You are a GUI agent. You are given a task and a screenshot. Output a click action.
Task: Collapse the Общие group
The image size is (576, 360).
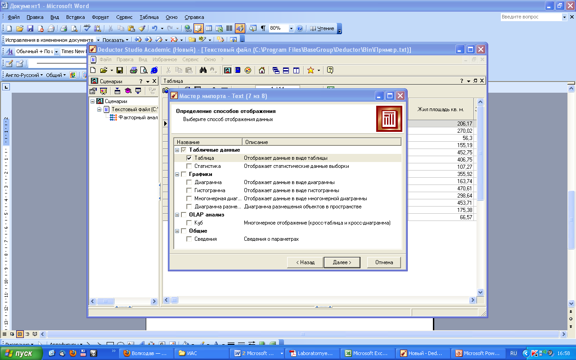tap(177, 231)
